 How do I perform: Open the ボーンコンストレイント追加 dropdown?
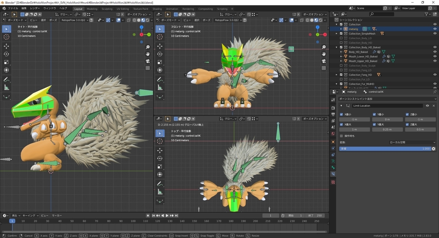click(x=387, y=99)
